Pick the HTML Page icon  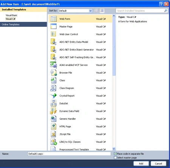click(x=54, y=126)
